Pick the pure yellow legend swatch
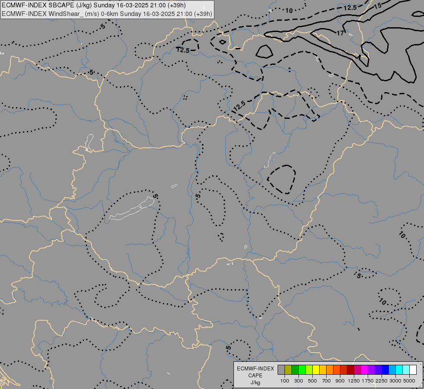The width and height of the screenshot is (424, 389). tap(316, 370)
